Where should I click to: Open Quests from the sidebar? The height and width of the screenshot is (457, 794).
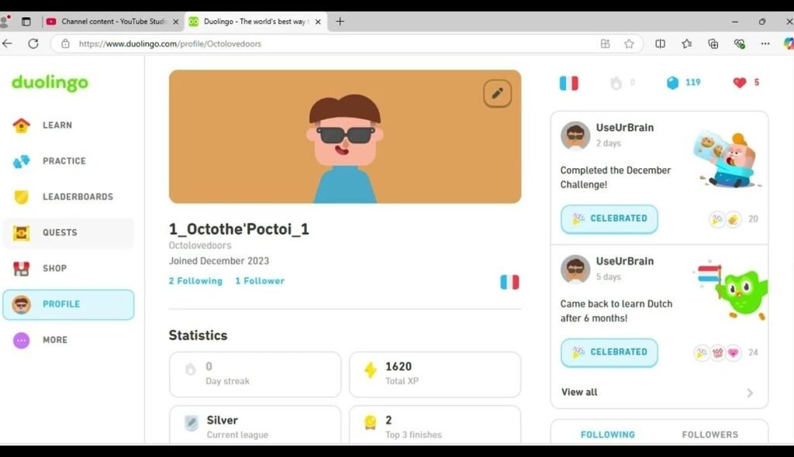(60, 233)
